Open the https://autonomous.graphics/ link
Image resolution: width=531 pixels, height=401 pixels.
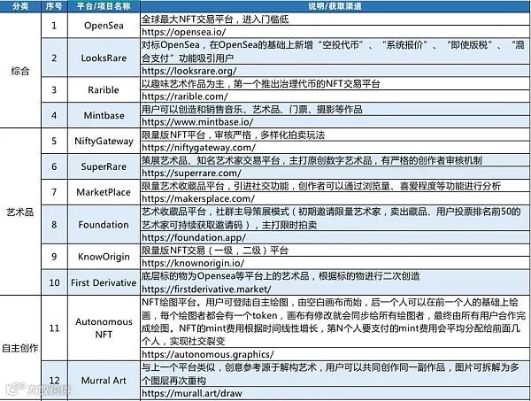[208, 354]
